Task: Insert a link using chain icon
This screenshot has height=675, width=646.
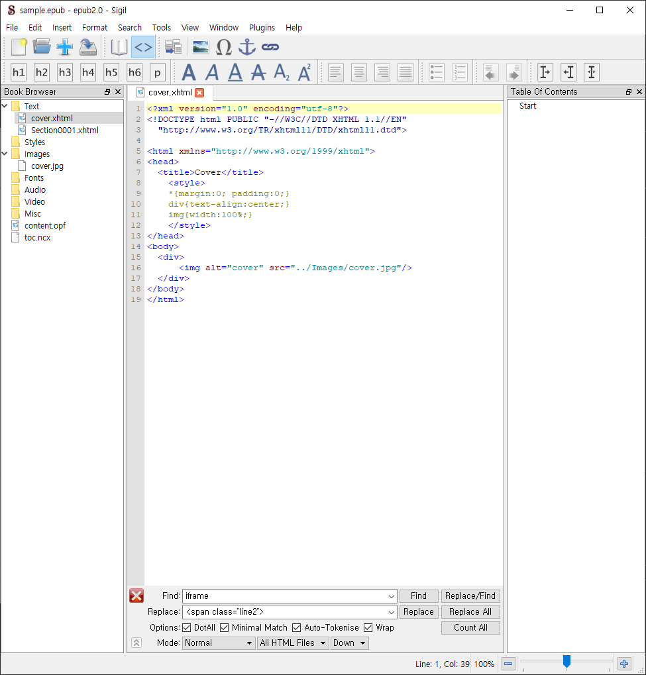Action: (x=270, y=47)
